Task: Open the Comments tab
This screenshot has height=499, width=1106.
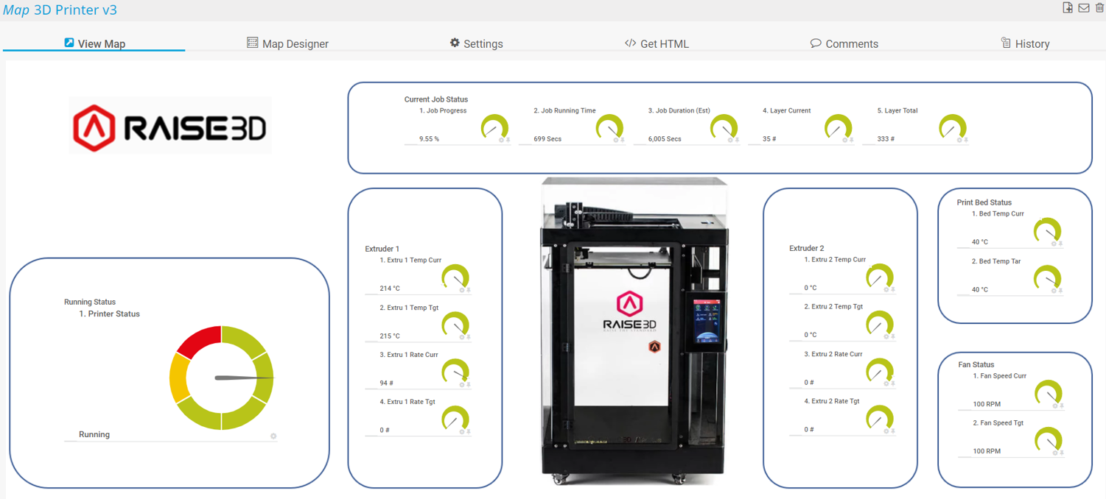Action: click(x=844, y=43)
